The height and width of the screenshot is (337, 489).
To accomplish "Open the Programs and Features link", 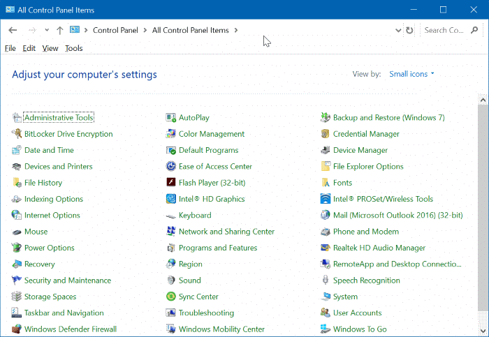I will point(218,248).
